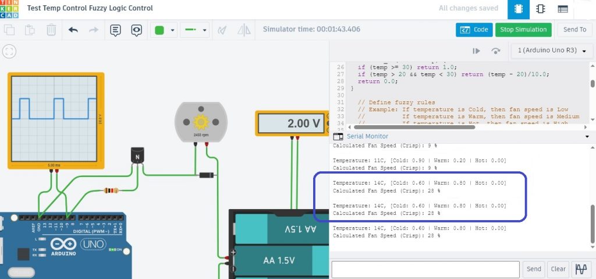Image resolution: width=596 pixels, height=279 pixels.
Task: Click the Serial Monitor title
Action: pyautogui.click(x=367, y=136)
